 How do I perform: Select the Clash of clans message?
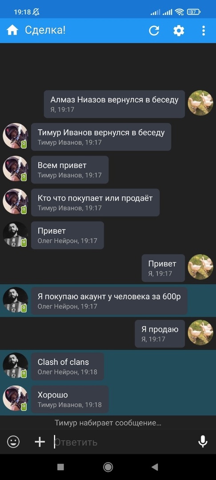click(x=67, y=366)
